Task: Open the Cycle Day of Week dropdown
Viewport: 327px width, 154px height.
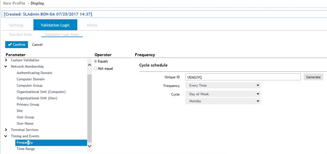Action: click(223, 94)
